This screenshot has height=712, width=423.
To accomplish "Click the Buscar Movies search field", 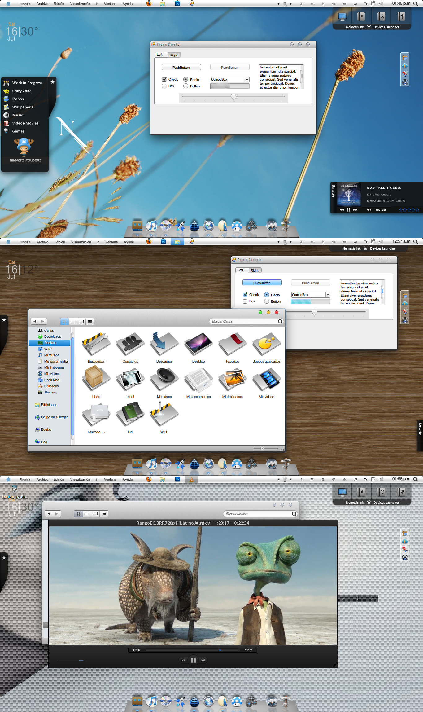I will click(260, 514).
